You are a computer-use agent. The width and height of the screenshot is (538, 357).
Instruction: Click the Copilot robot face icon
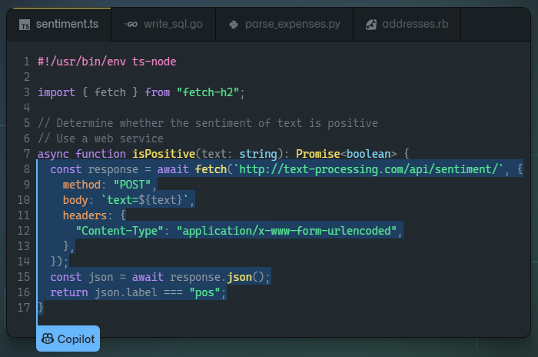(47, 339)
